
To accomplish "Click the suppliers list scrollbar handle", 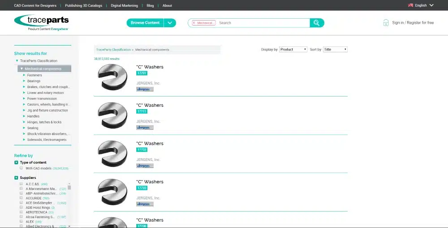I will [x=69, y=187].
